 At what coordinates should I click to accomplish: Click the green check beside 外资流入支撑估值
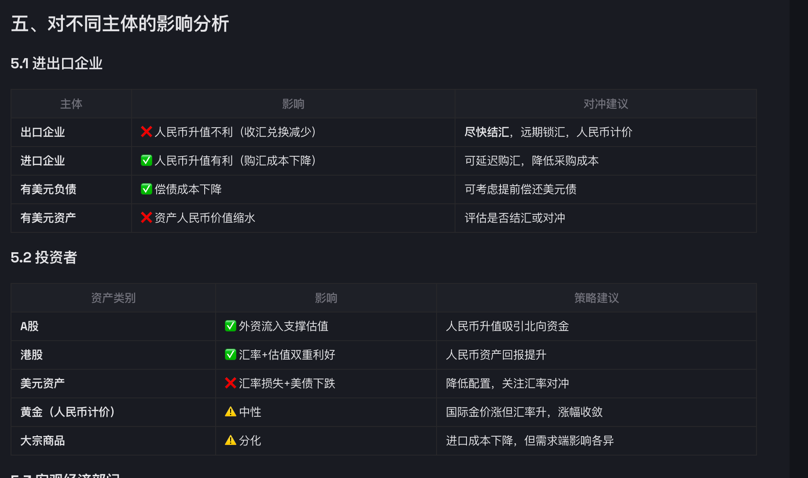coord(231,326)
